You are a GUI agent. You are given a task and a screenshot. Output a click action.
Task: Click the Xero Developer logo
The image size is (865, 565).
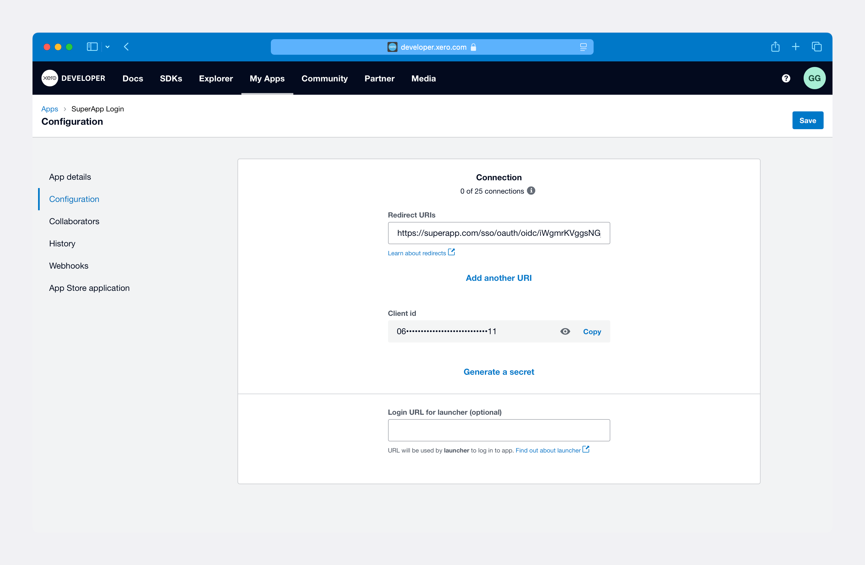(73, 78)
